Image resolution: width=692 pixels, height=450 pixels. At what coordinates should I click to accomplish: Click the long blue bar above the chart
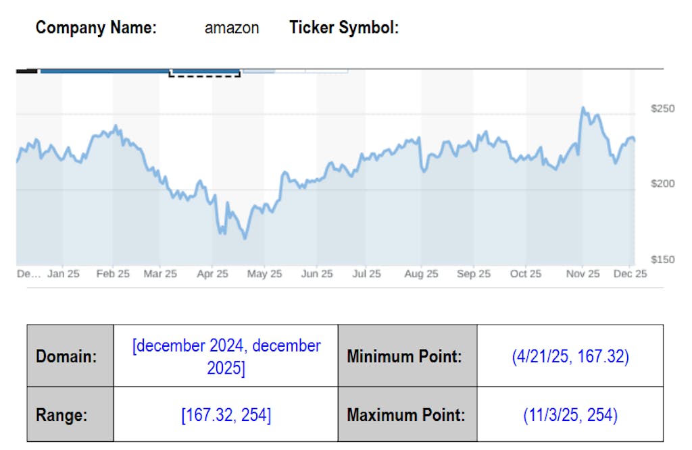104,70
